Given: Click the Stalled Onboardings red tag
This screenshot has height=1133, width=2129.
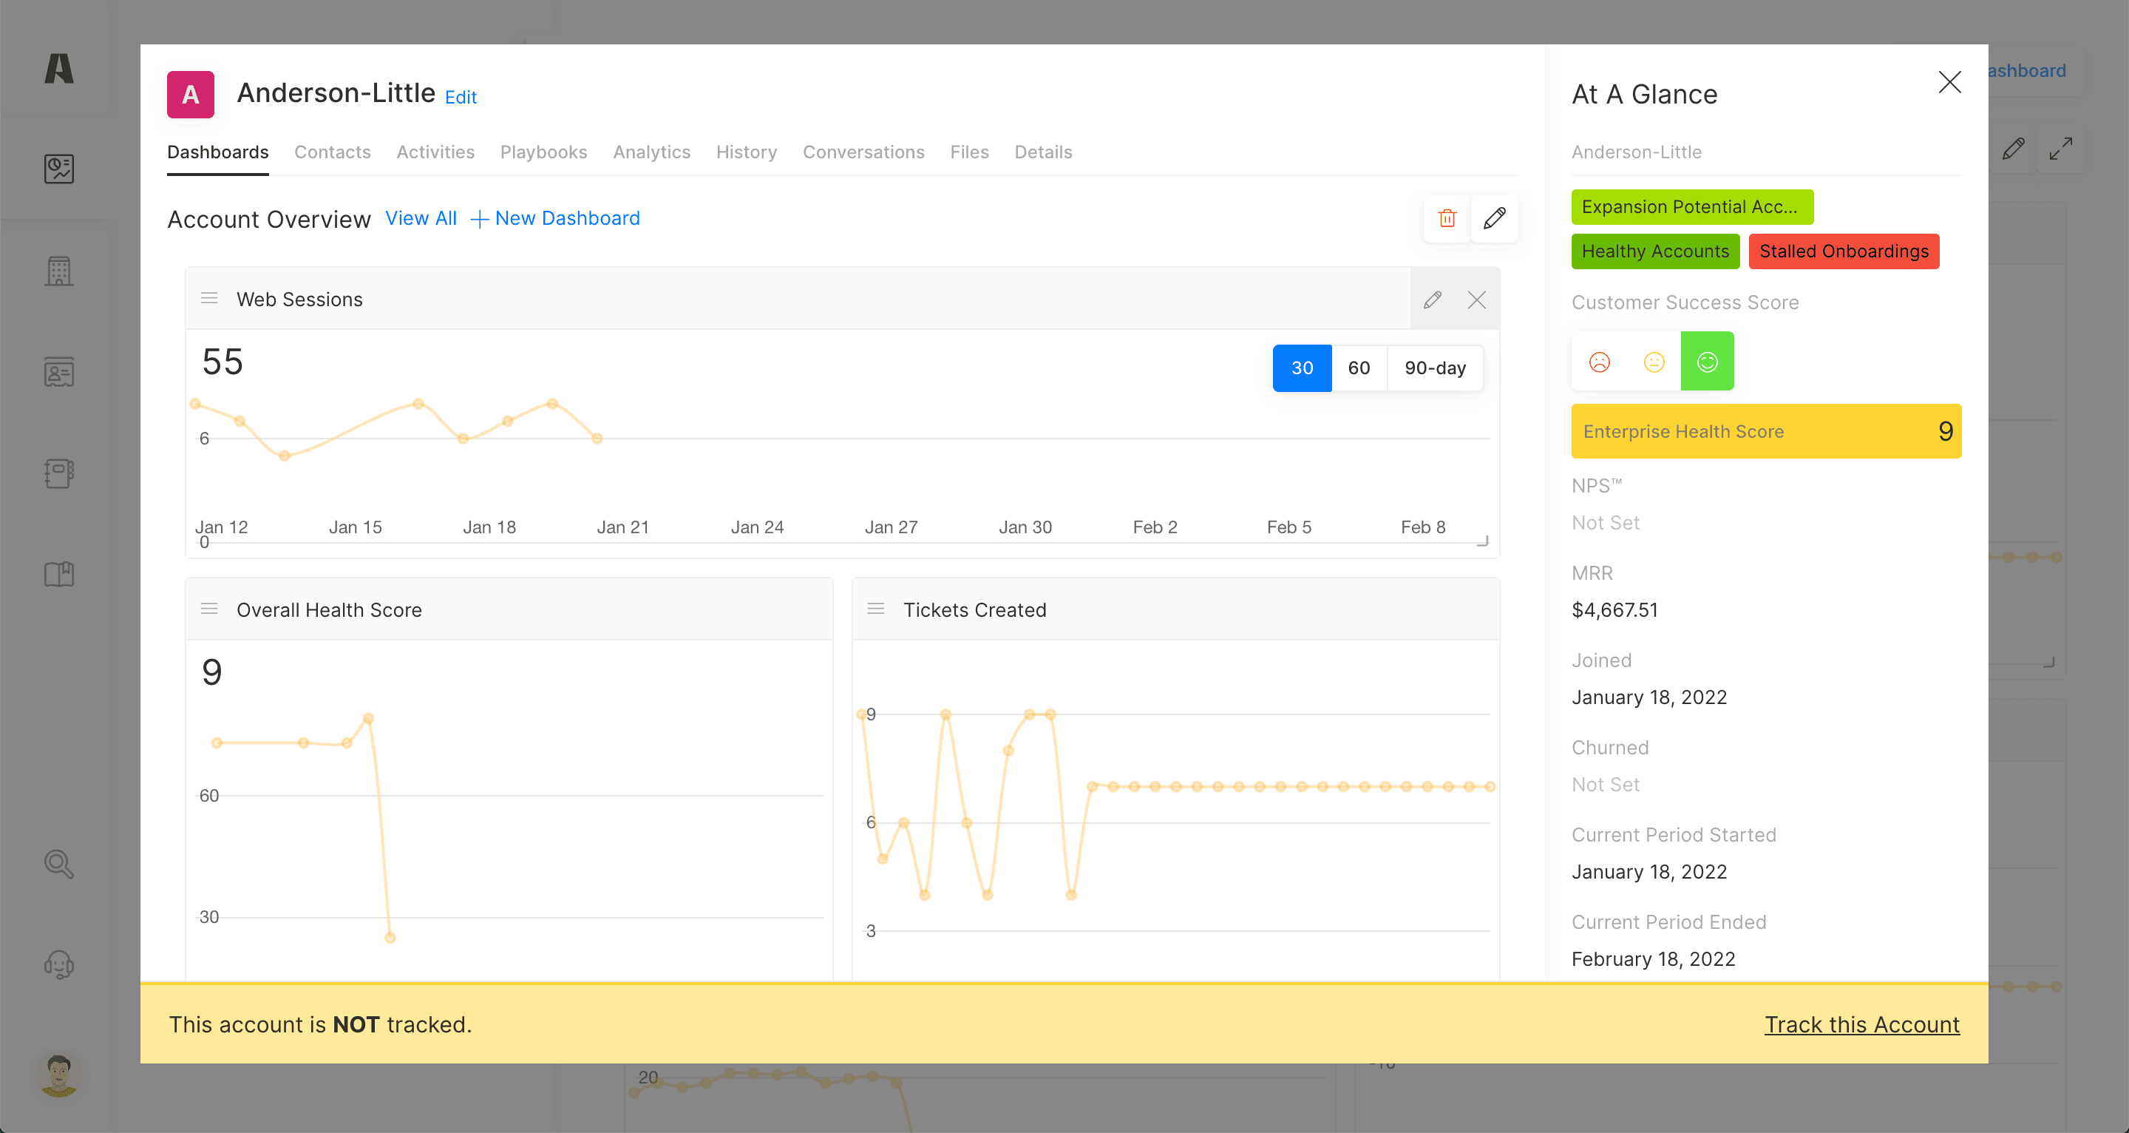Looking at the screenshot, I should click(1843, 251).
